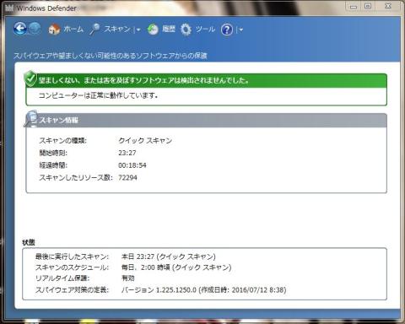Image resolution: width=405 pixels, height=324 pixels.
Task: Click the Windows Defender title bar icon
Action: point(9,8)
